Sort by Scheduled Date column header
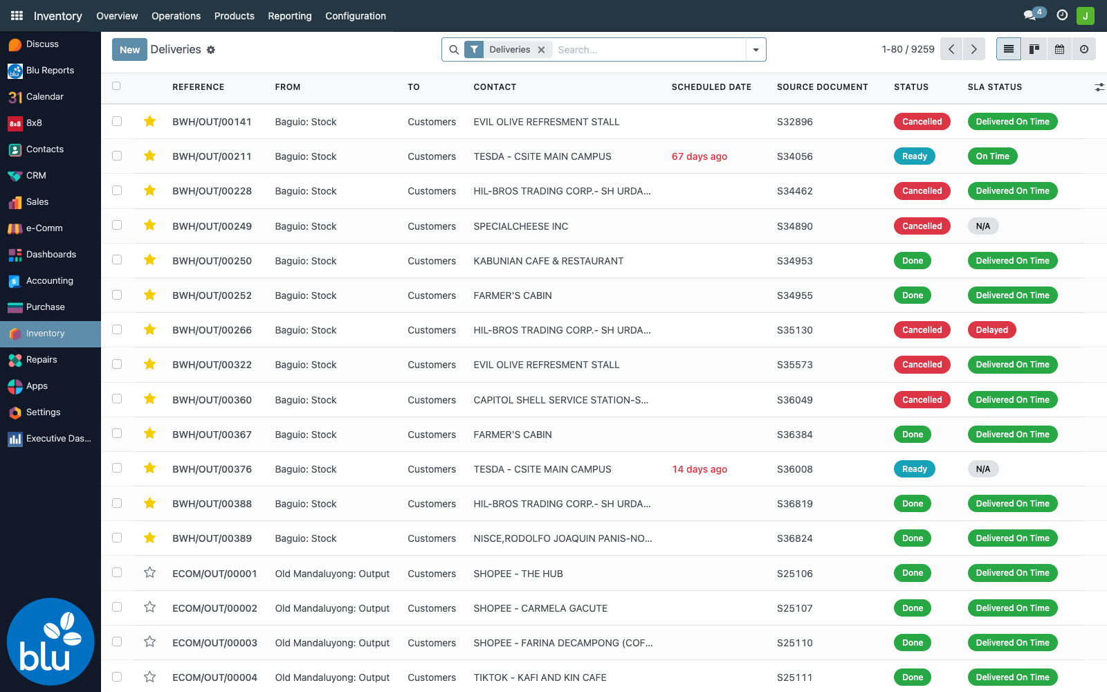 [x=711, y=87]
